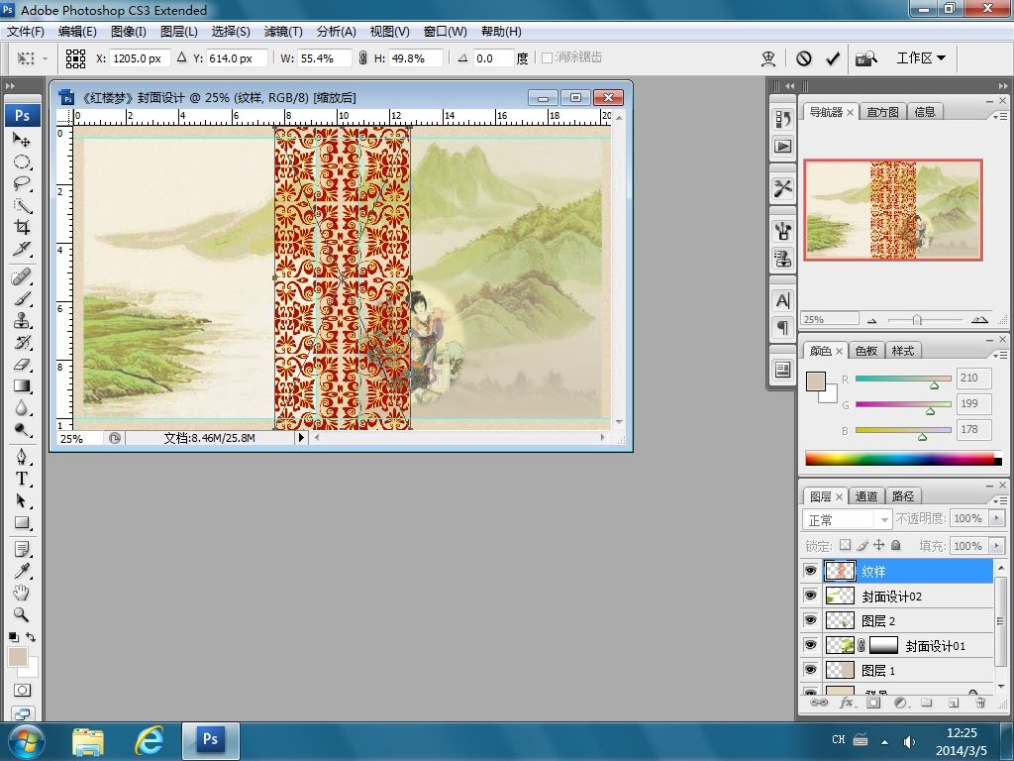Toggle lock transparent pixels
The width and height of the screenshot is (1014, 761).
pos(845,545)
